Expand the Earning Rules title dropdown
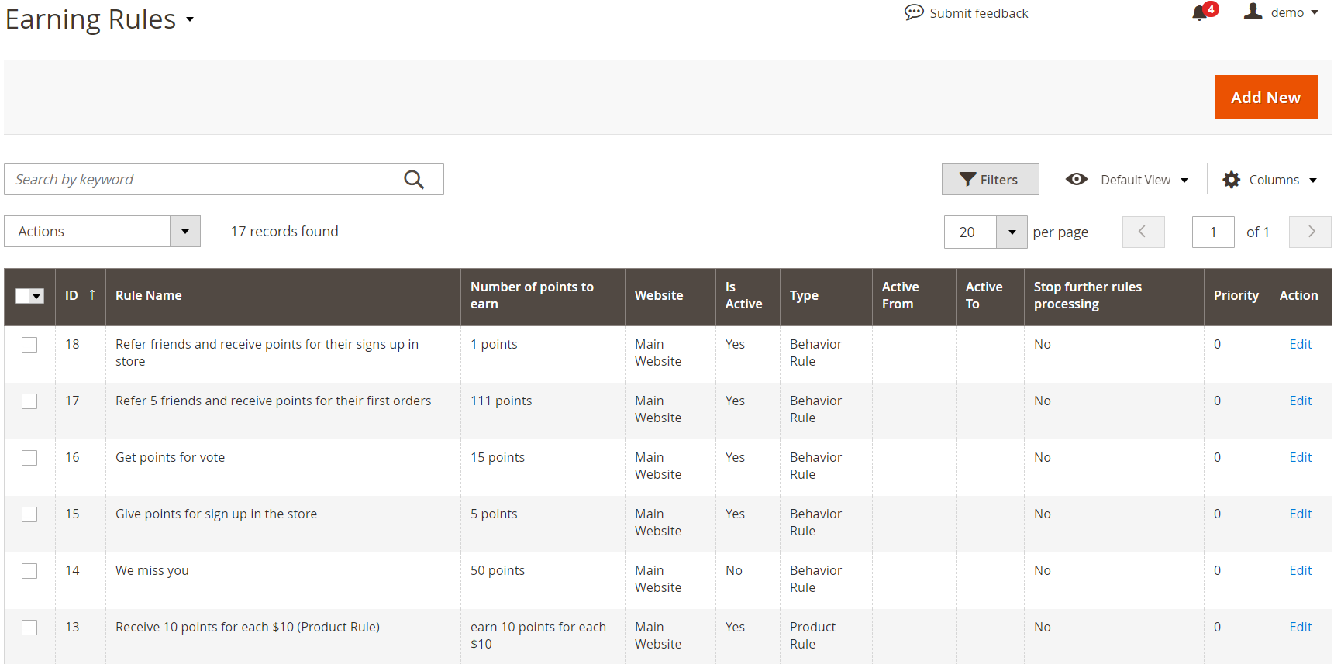This screenshot has height=664, width=1334. pos(190,20)
